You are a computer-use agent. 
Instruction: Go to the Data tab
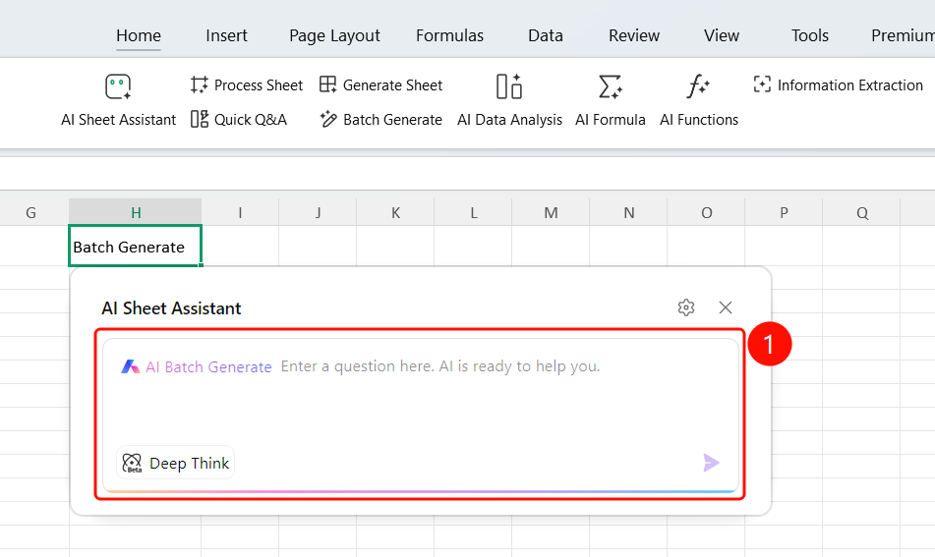pos(545,35)
